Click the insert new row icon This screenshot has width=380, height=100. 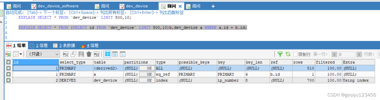[65, 54]
